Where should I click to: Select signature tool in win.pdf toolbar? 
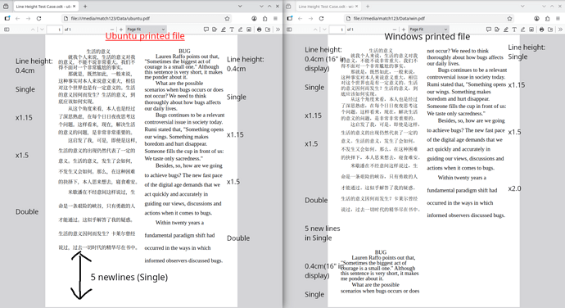click(497, 29)
